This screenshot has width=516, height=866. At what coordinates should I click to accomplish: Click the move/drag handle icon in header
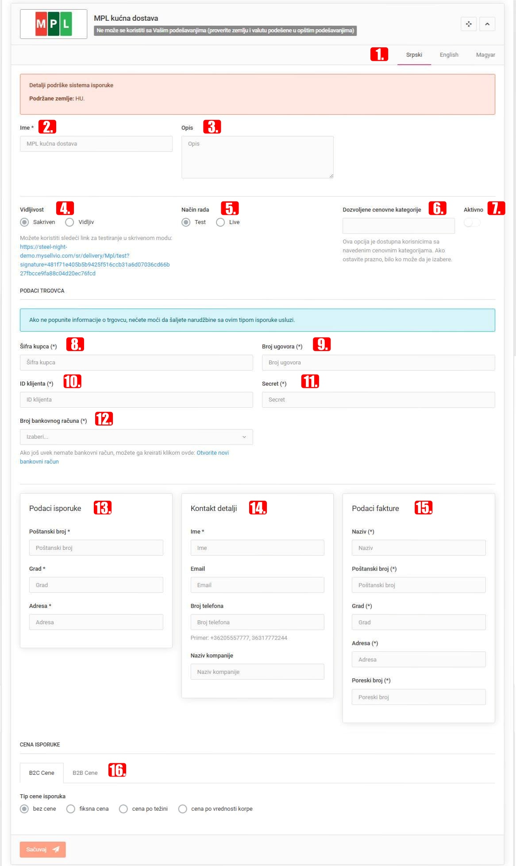pyautogui.click(x=469, y=24)
